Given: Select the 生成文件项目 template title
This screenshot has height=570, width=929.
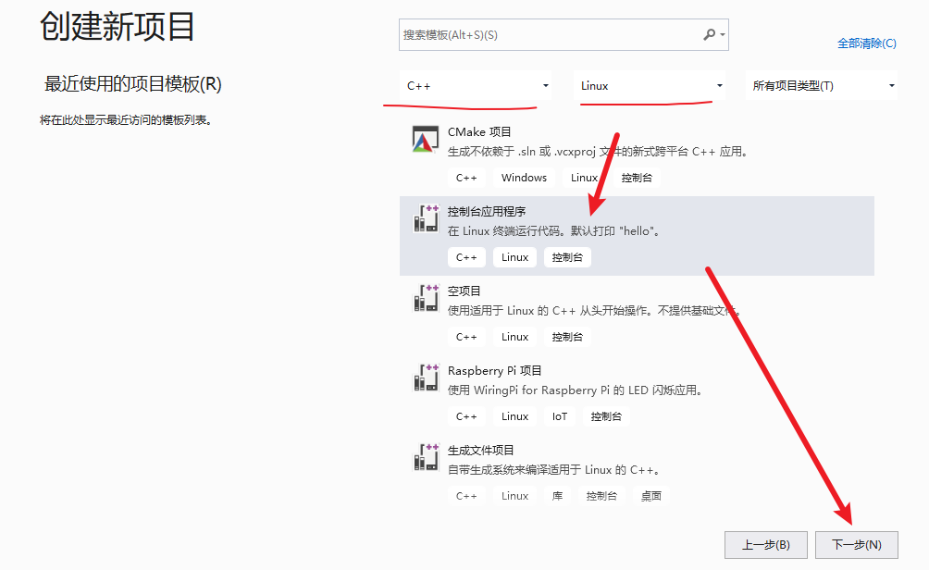Looking at the screenshot, I should pyautogui.click(x=480, y=451).
